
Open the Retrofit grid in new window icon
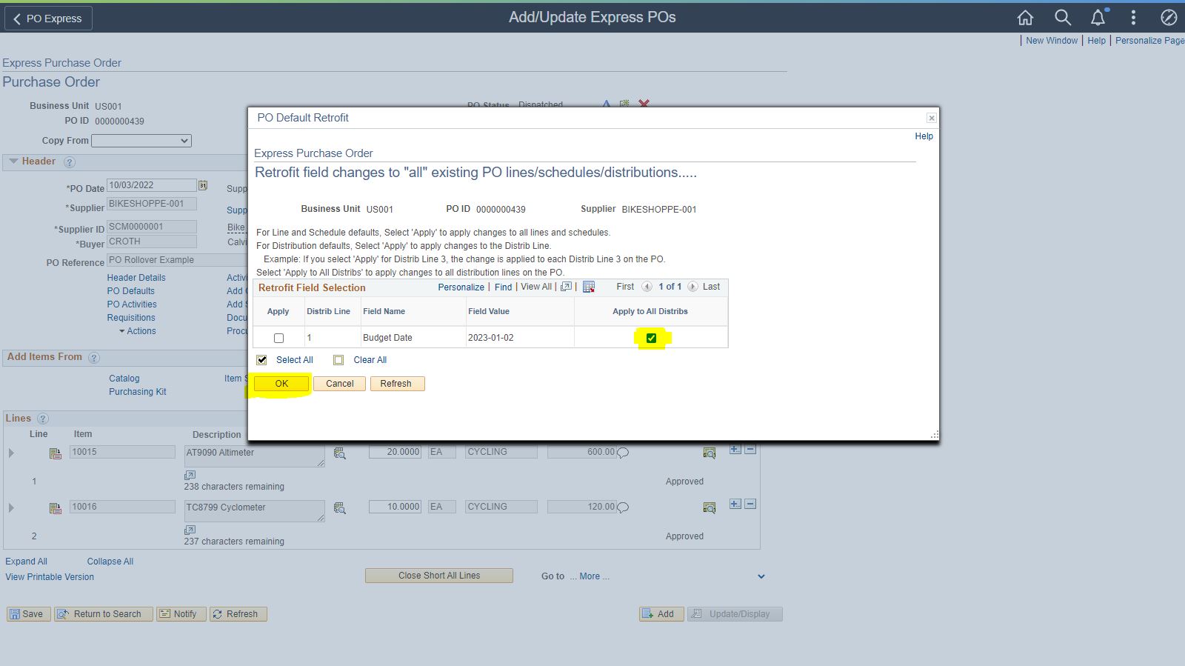(566, 287)
